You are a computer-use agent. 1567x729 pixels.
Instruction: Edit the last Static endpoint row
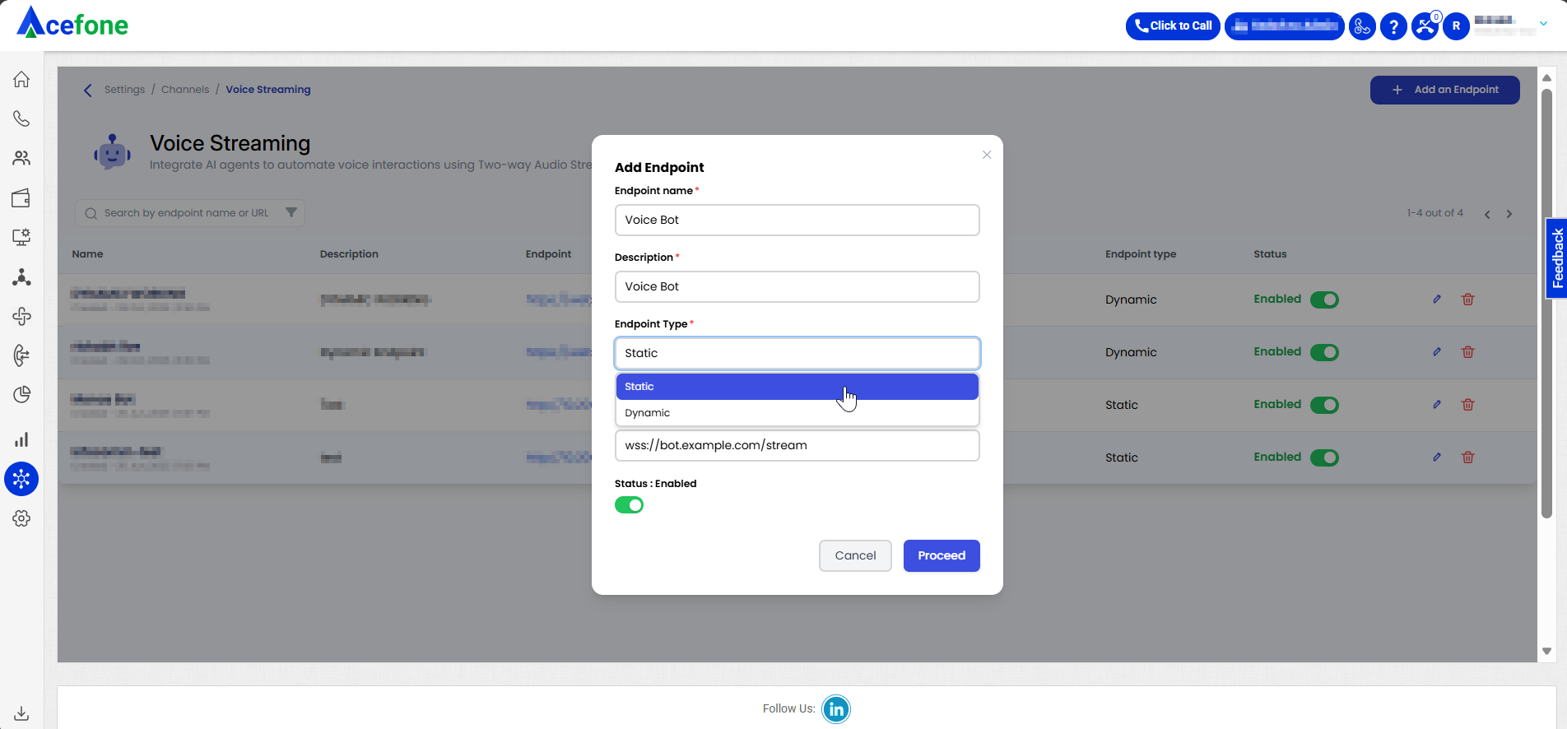[x=1437, y=457]
